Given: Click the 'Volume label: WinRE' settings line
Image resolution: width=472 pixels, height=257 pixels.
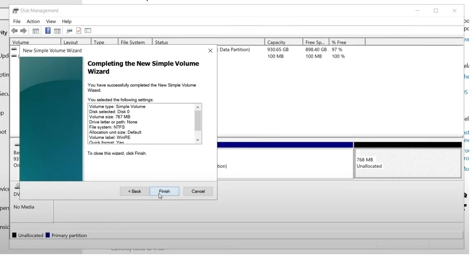Looking at the screenshot, I should 110,138.
